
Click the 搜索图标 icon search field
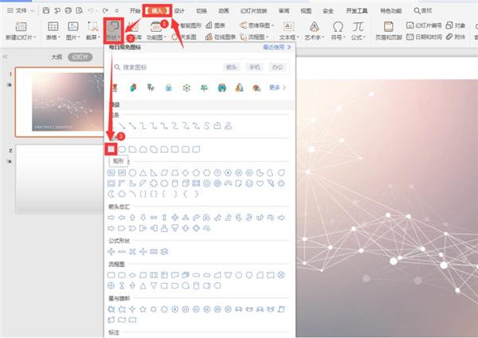pyautogui.click(x=167, y=67)
